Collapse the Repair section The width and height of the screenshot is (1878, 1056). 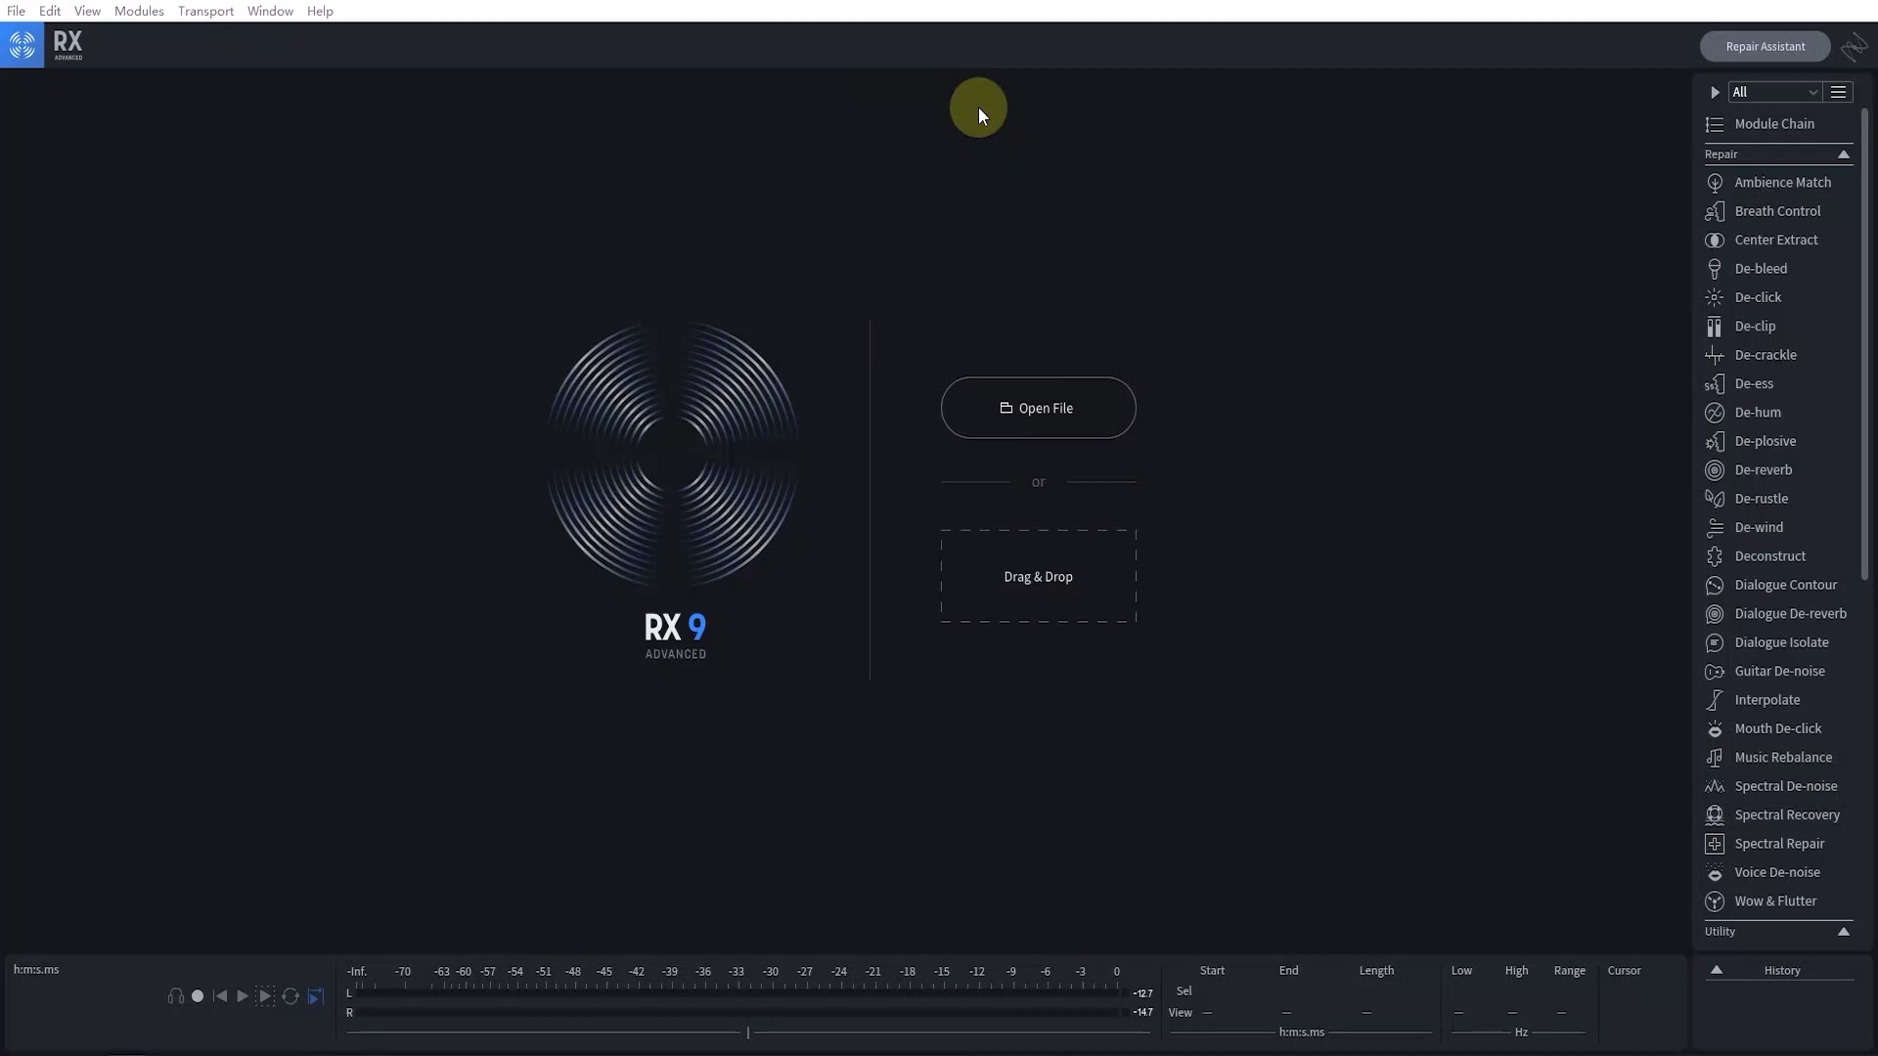1843,154
